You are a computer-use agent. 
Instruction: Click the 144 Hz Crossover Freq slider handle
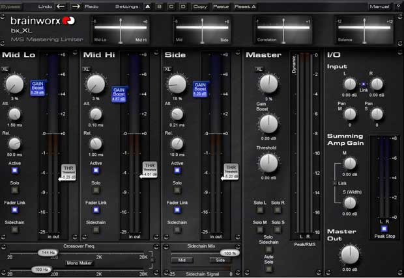pyautogui.click(x=48, y=252)
